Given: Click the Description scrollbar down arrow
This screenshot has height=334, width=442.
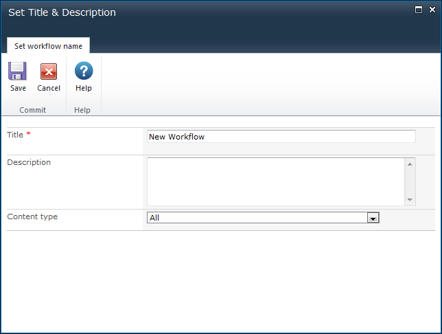Looking at the screenshot, I should (410, 199).
